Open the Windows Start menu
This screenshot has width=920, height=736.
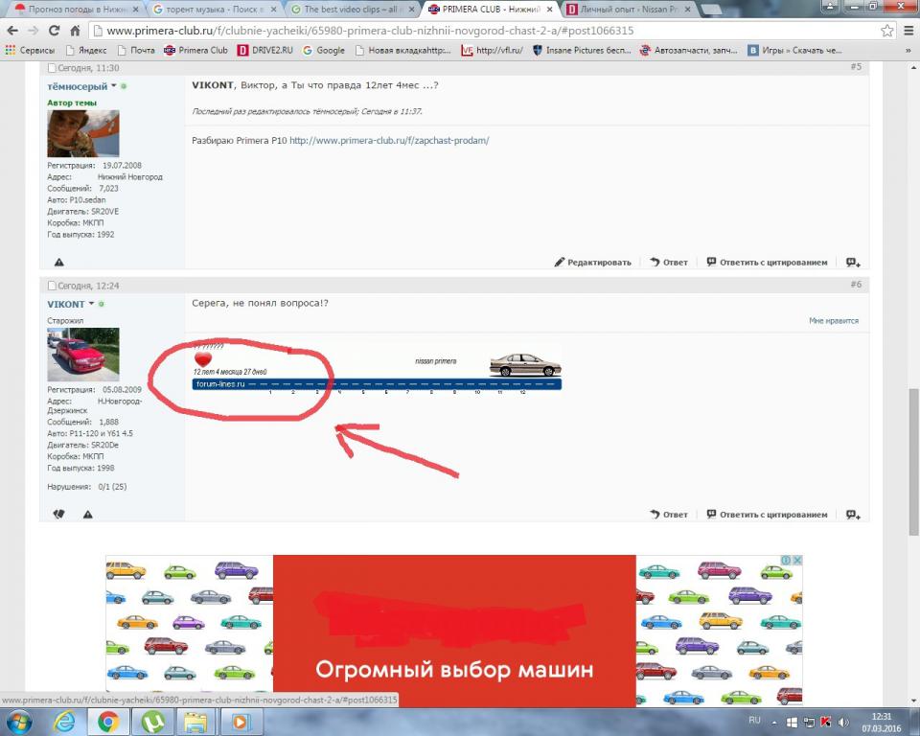click(x=19, y=722)
